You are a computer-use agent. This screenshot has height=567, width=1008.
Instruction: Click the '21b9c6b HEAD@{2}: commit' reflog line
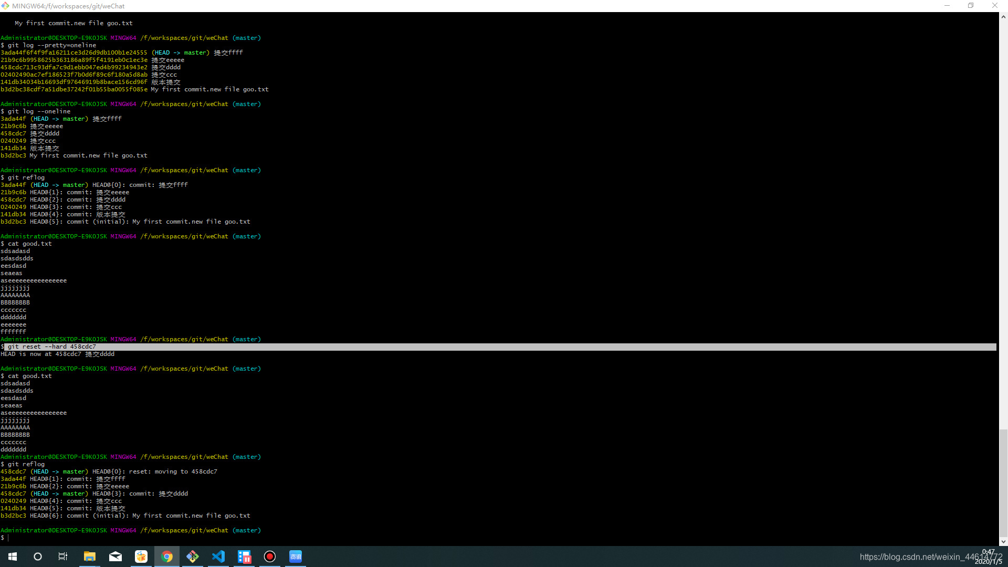point(65,486)
